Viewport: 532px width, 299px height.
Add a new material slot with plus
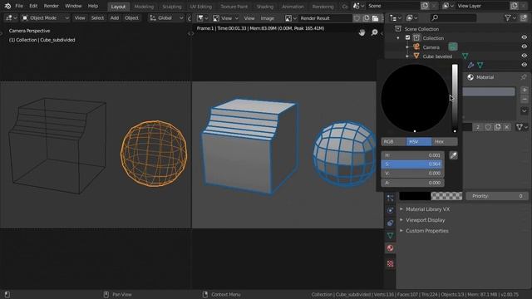click(x=525, y=91)
